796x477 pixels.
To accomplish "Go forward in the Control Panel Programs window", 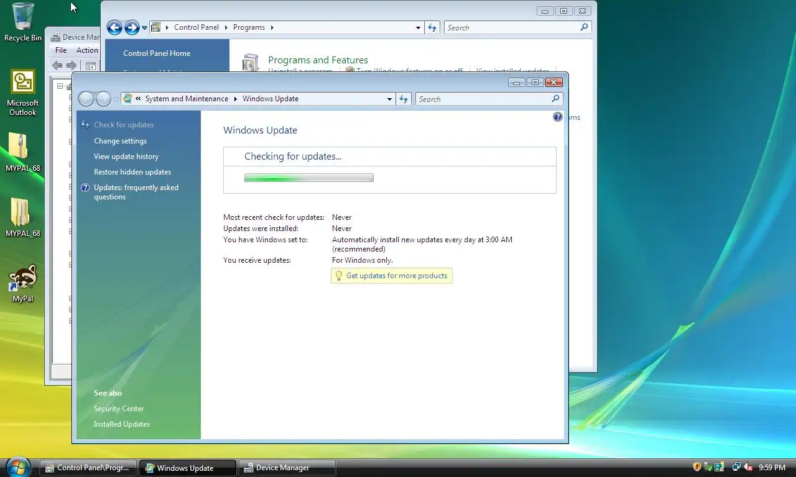I will [132, 27].
